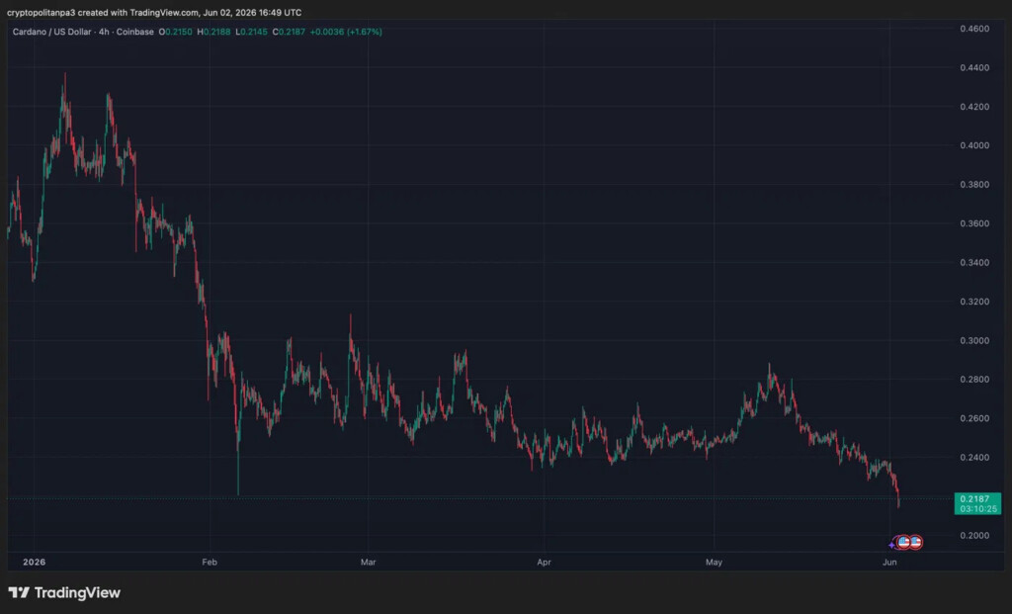Viewport: 1012px width, 614px height.
Task: Click the Jun label on the time axis
Action: pyautogui.click(x=889, y=562)
